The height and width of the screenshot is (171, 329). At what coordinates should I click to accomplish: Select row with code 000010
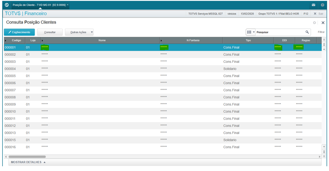(163, 111)
